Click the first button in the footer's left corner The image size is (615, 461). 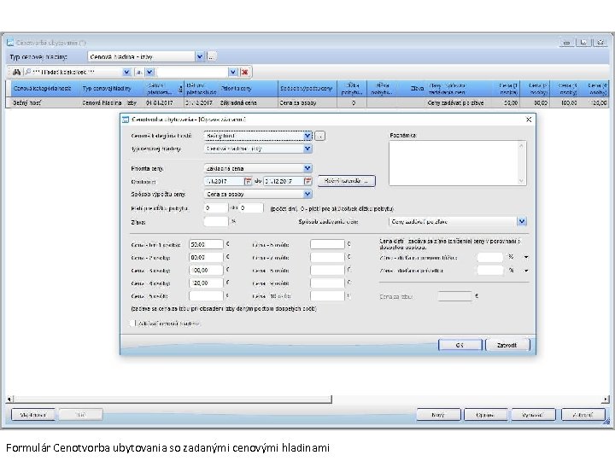pyautogui.click(x=33, y=415)
